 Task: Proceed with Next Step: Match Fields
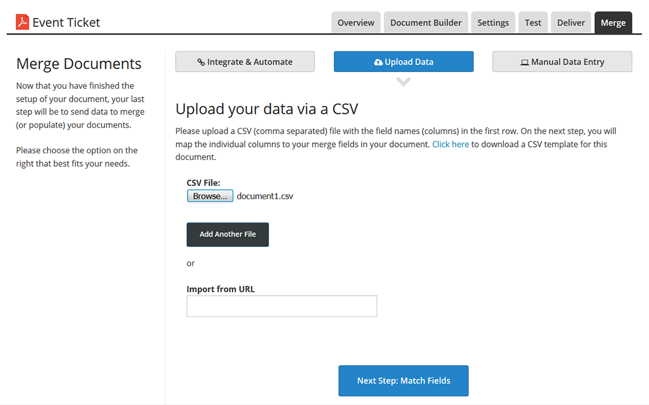403,381
